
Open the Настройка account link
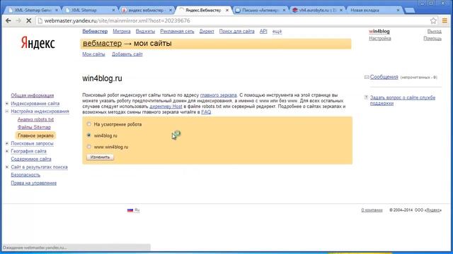click(x=380, y=38)
